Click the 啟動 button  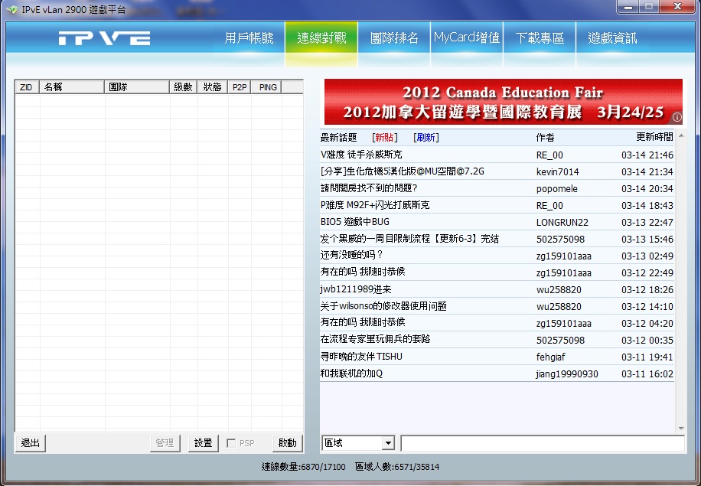(288, 443)
